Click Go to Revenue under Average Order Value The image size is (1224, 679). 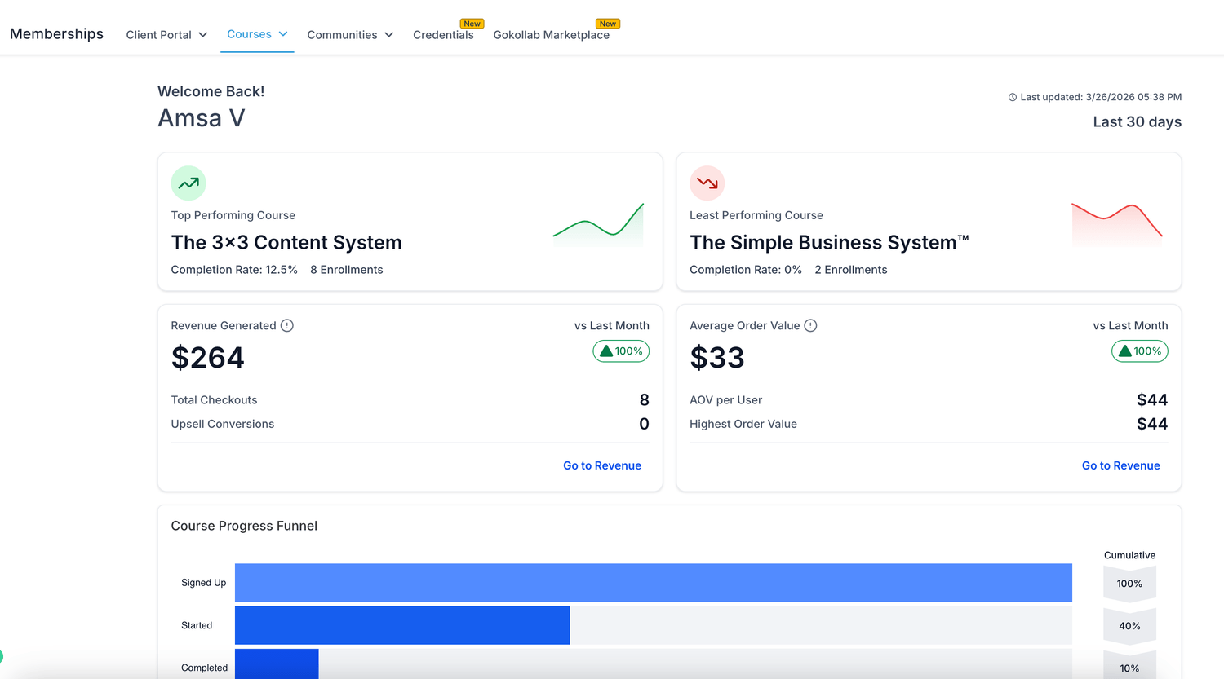(x=1120, y=465)
